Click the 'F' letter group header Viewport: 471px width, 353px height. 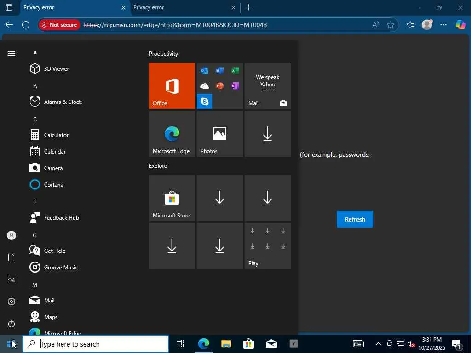coord(35,202)
